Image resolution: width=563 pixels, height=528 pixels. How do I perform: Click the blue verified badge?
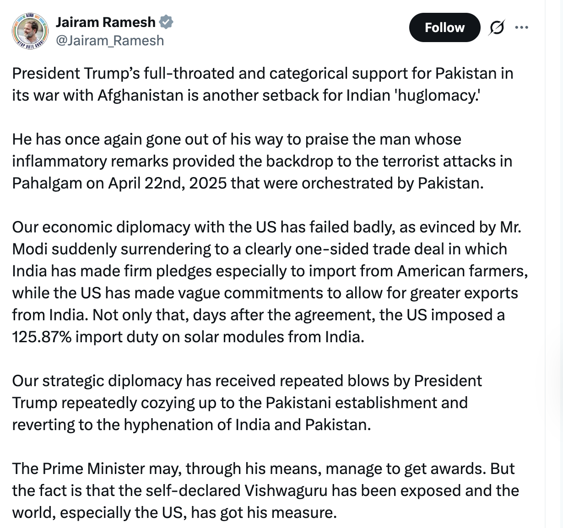coord(166,22)
